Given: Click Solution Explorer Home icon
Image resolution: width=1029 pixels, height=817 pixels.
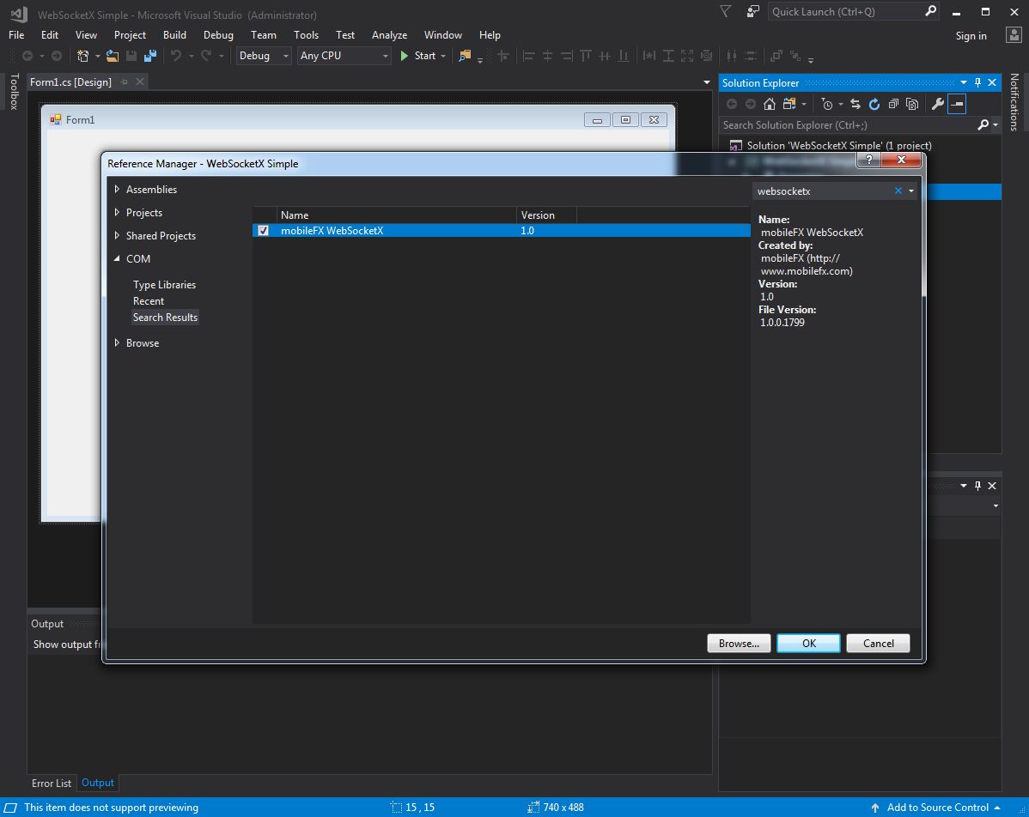Looking at the screenshot, I should point(770,104).
